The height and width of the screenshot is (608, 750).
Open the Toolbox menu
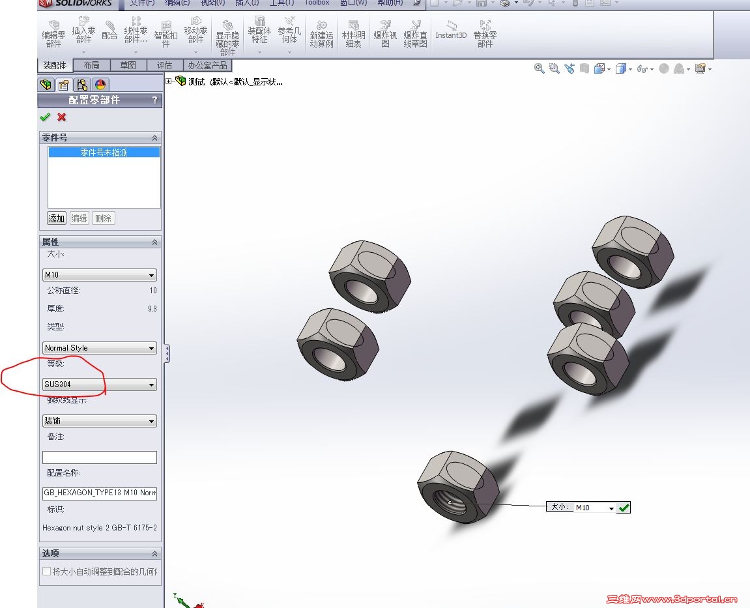point(317,3)
